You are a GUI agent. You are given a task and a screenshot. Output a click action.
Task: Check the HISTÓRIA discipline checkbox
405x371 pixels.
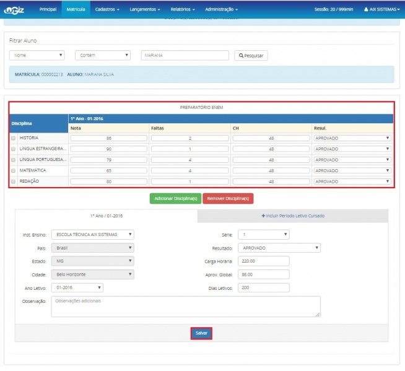tap(14, 138)
